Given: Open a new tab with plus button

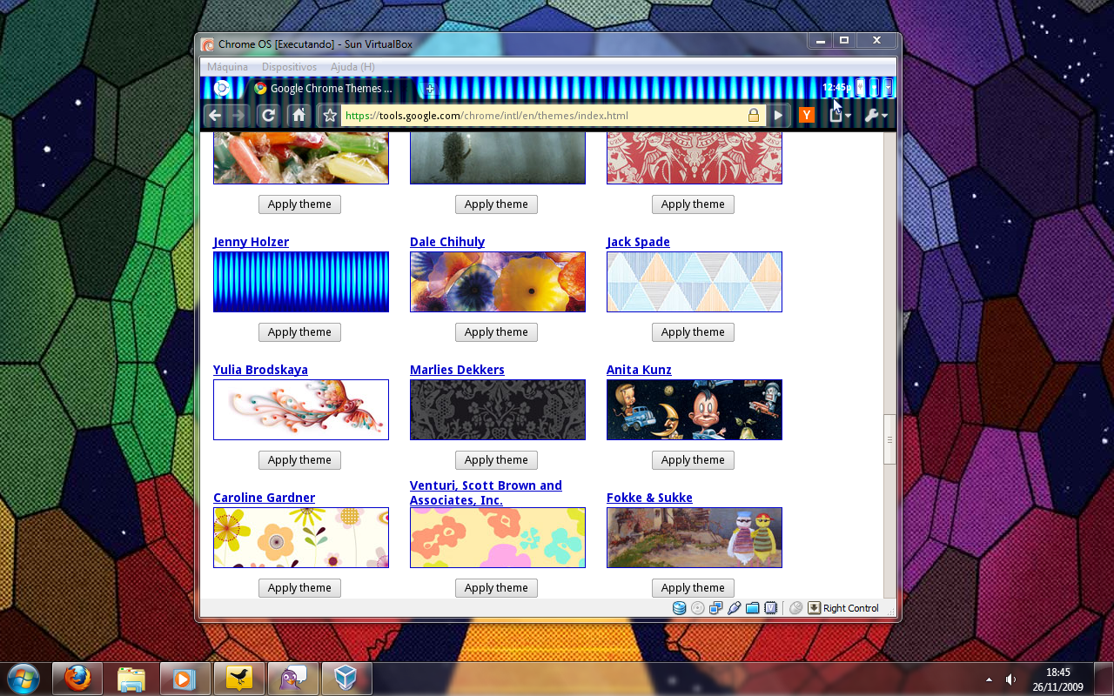Looking at the screenshot, I should click(428, 88).
